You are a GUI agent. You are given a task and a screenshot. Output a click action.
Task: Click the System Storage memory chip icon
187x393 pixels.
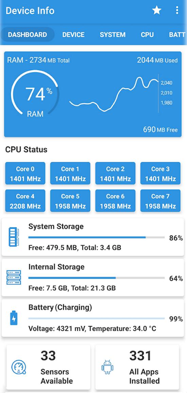(x=14, y=237)
